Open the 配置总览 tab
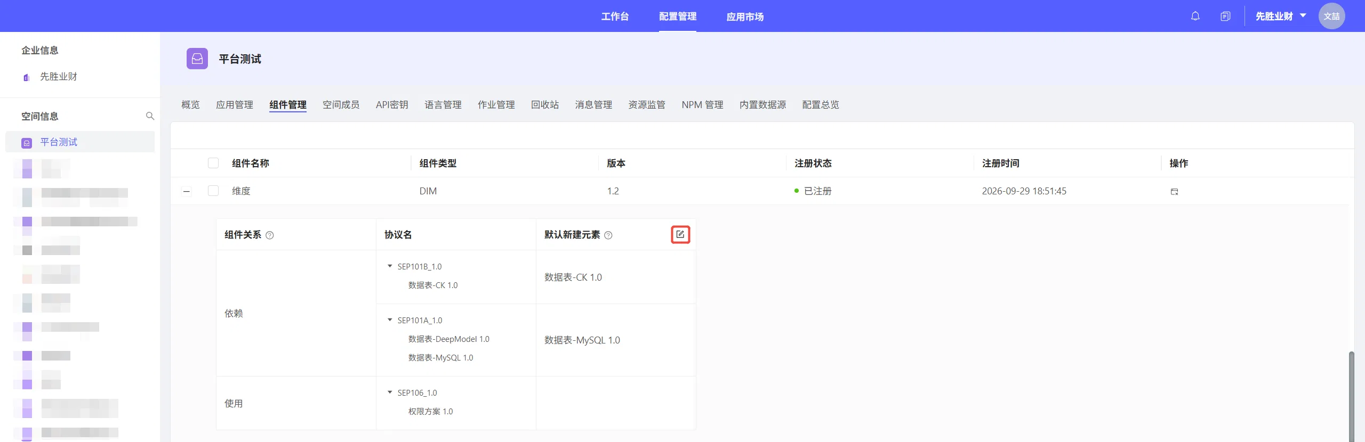Viewport: 1365px width, 442px height. 821,105
